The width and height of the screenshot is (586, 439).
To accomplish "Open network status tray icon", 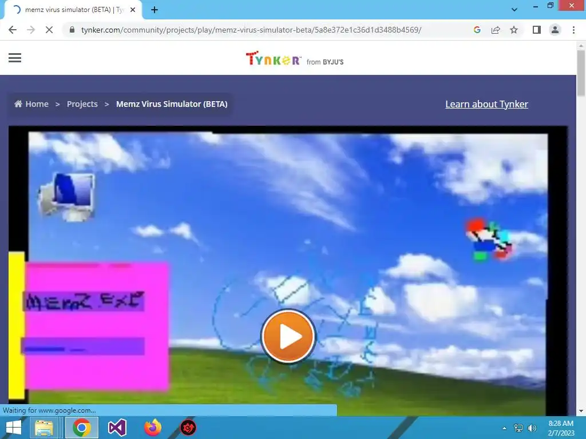I will [x=518, y=428].
